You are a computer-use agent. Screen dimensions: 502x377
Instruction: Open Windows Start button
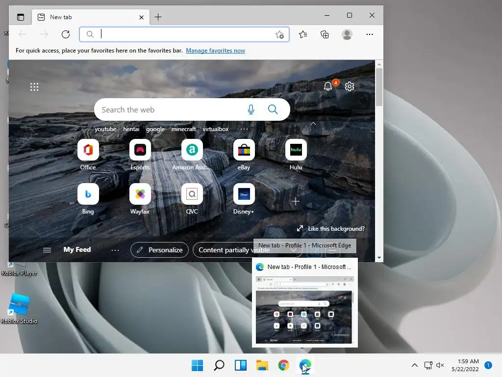click(197, 365)
